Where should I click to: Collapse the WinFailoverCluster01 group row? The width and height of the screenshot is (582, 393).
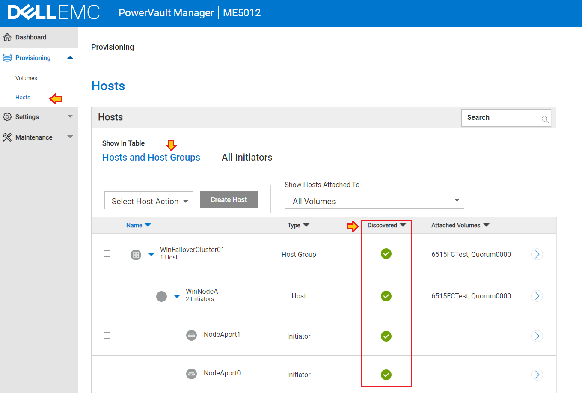pos(151,254)
